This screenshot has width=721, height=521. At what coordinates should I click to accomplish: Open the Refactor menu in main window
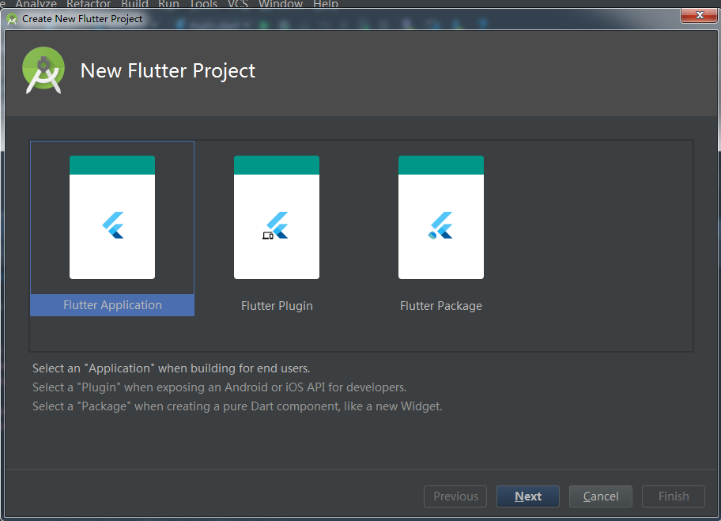[x=89, y=4]
